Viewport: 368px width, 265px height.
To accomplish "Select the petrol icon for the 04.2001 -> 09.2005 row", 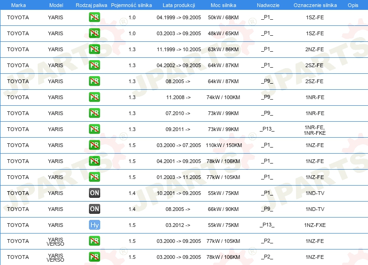I will pos(94,161).
